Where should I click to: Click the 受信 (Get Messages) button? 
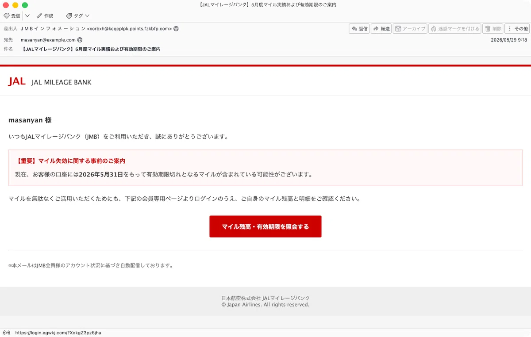(12, 16)
